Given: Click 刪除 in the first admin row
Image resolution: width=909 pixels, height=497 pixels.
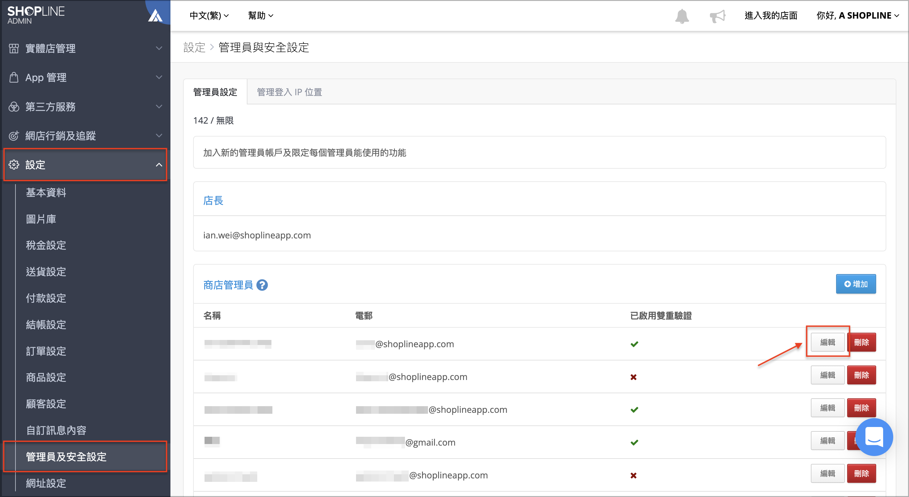Looking at the screenshot, I should point(861,342).
